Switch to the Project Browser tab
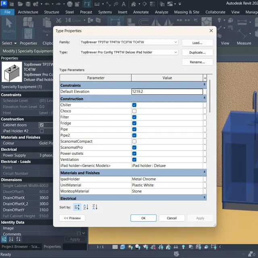258x258 pixels. click(x=21, y=247)
